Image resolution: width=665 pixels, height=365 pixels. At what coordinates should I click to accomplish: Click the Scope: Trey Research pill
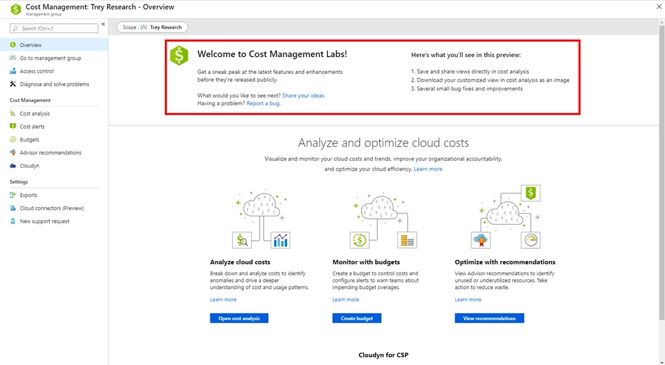point(152,27)
